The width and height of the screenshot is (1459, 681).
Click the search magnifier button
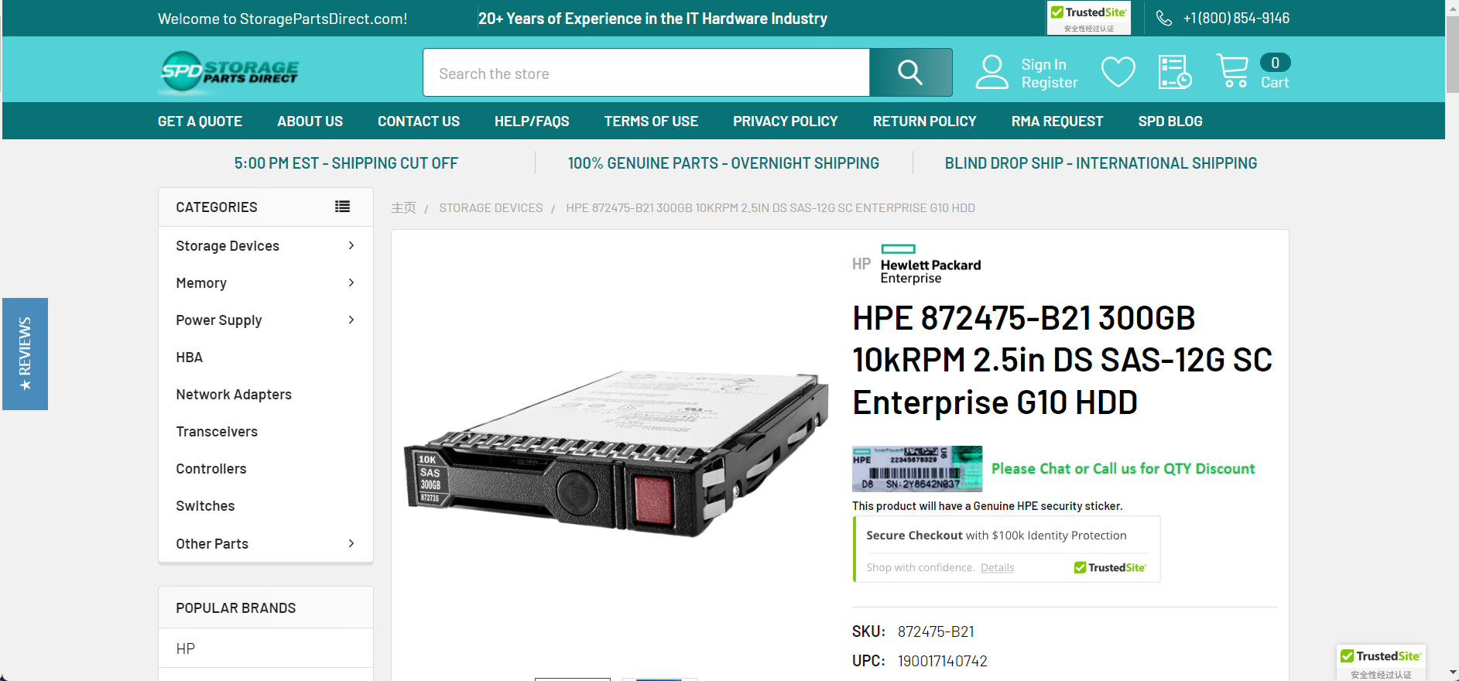pos(910,73)
